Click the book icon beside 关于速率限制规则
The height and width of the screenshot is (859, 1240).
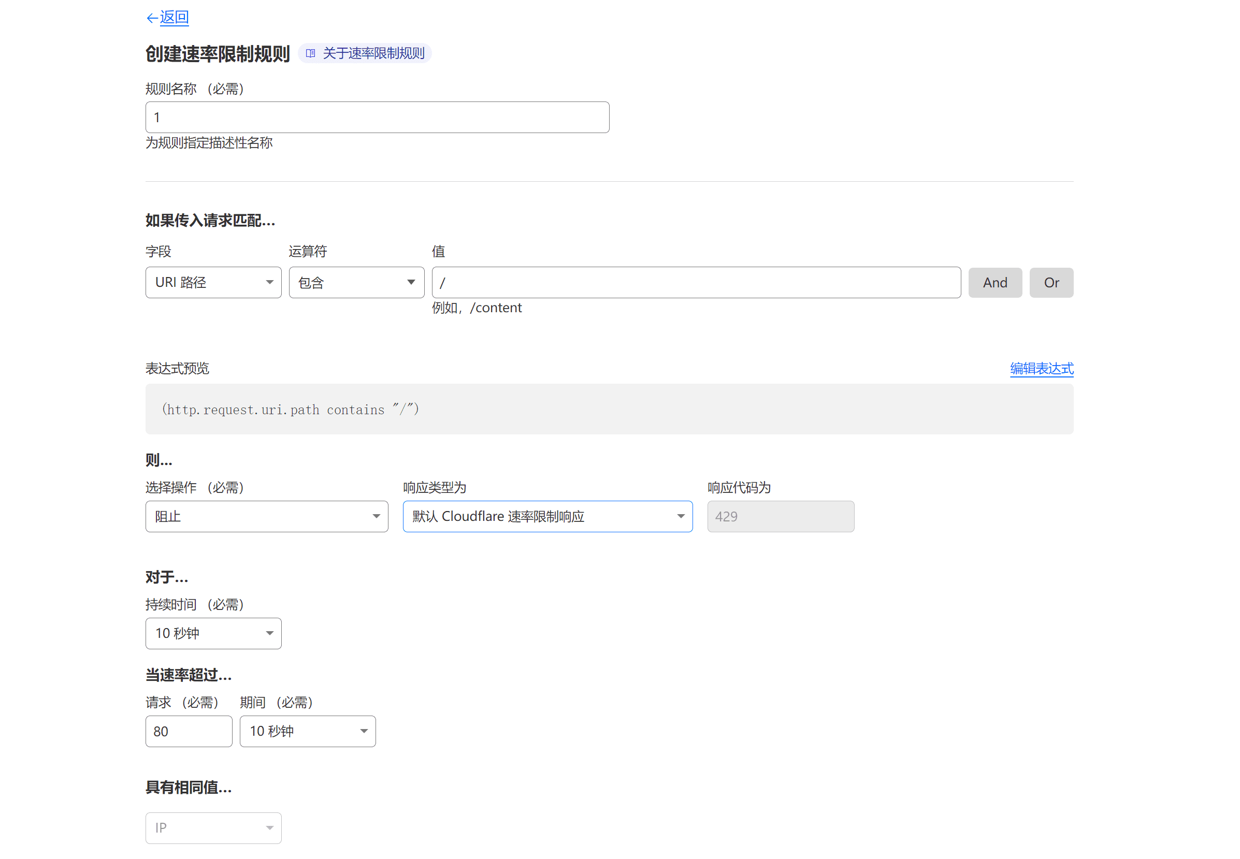pyautogui.click(x=310, y=53)
